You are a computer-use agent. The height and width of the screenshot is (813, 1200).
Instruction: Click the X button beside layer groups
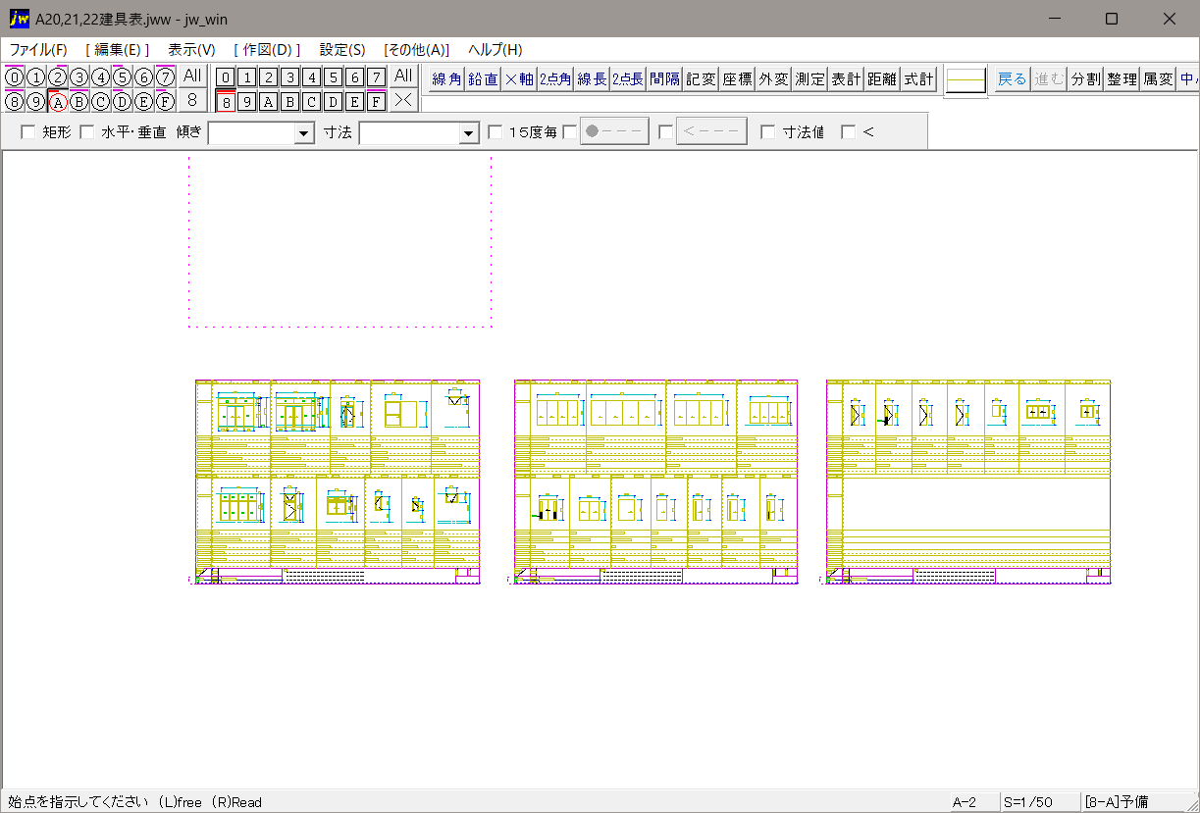click(402, 100)
